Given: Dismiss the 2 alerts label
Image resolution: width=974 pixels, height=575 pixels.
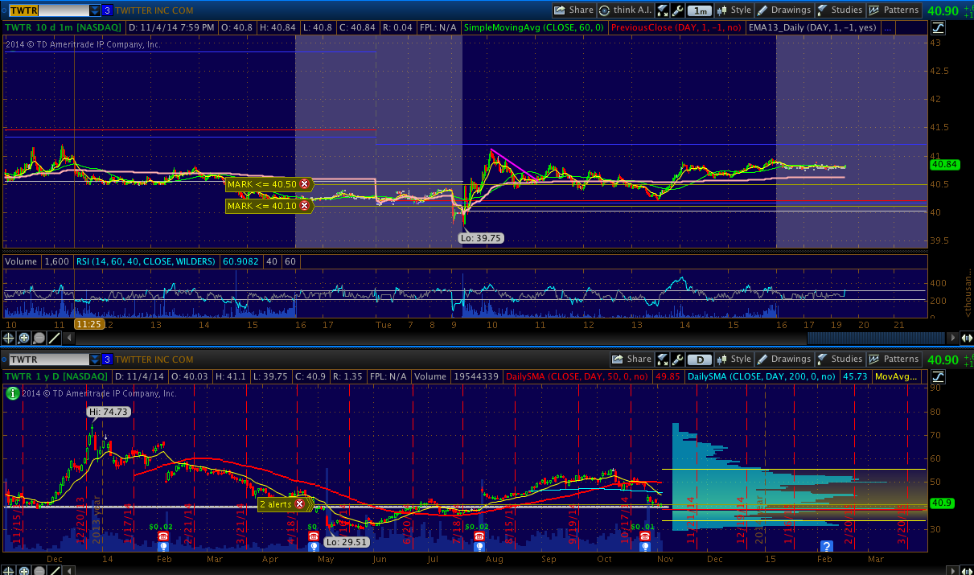Looking at the screenshot, I should 299,504.
